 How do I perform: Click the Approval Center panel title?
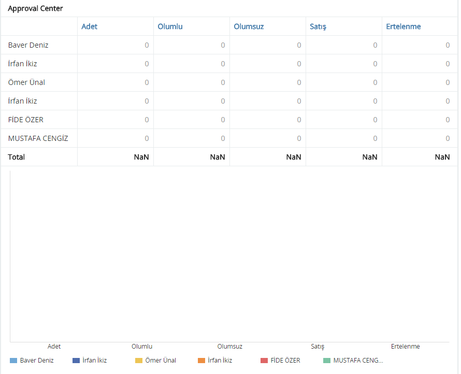35,9
